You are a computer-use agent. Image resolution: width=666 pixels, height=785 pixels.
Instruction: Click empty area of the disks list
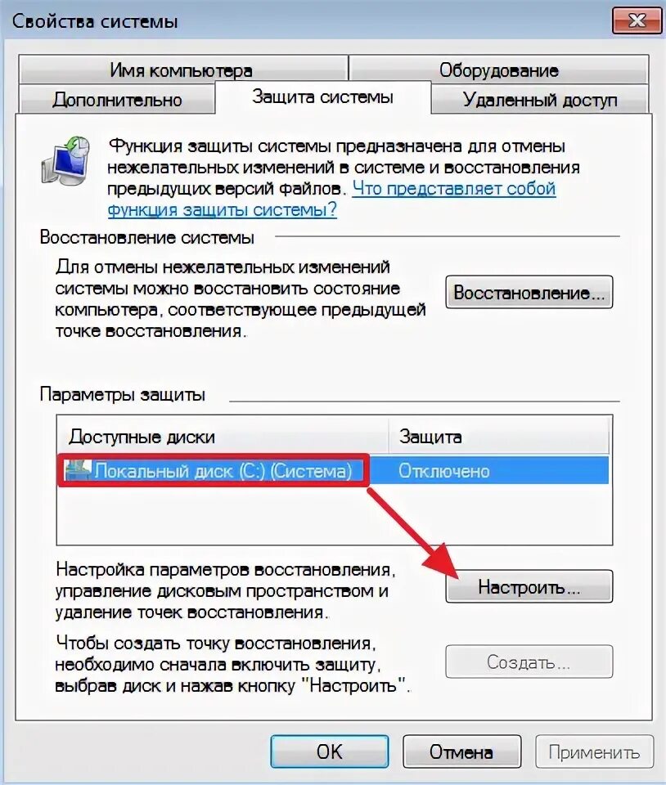(x=334, y=514)
